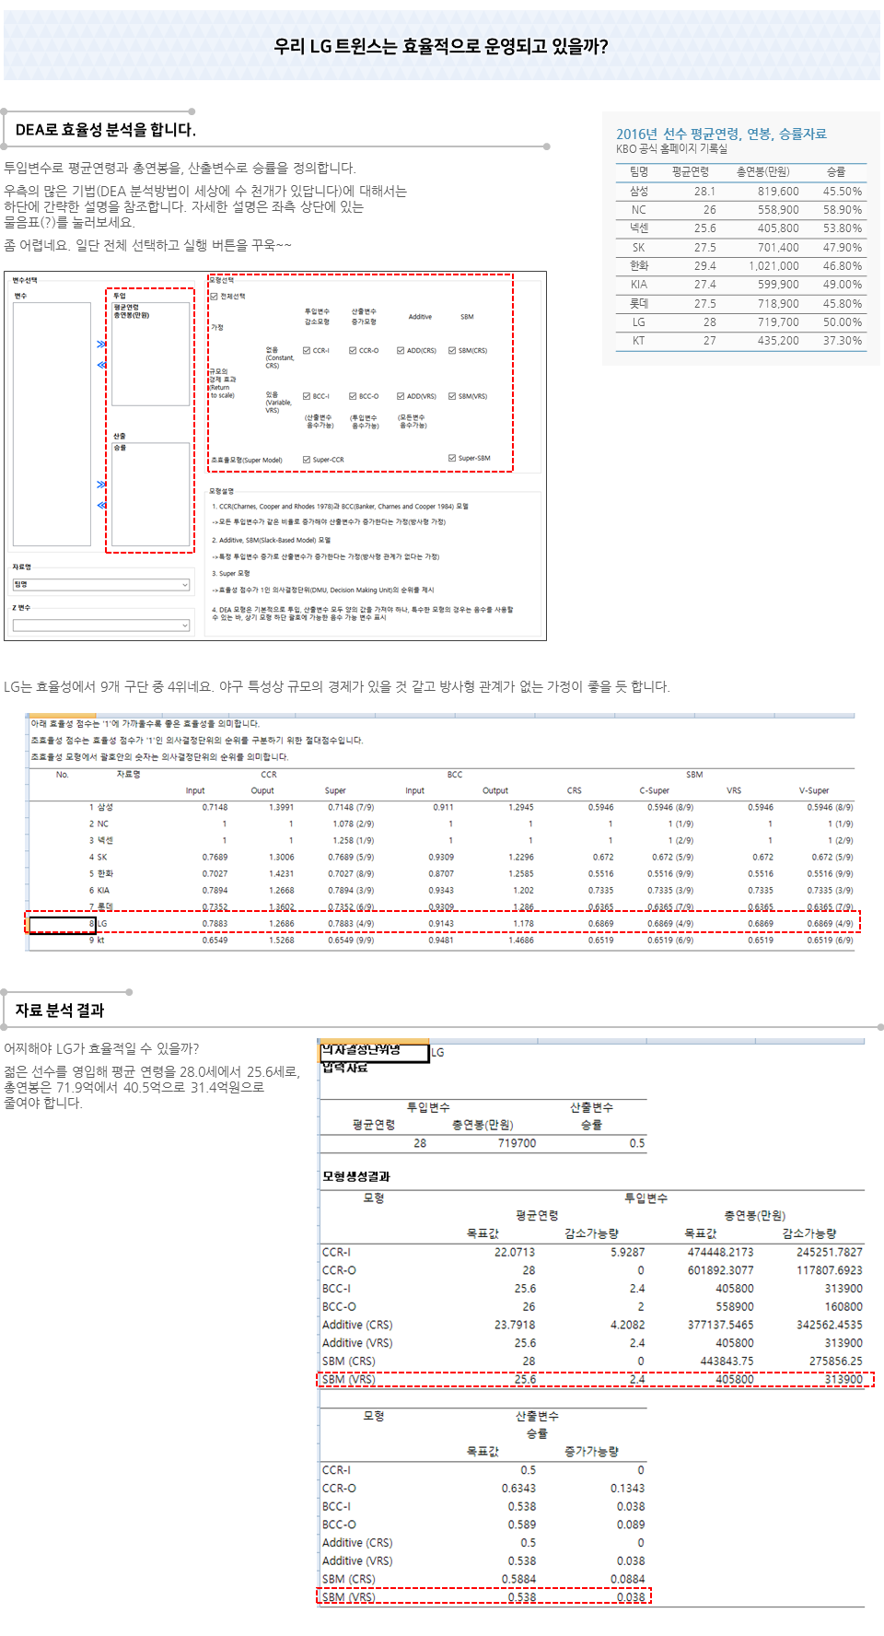Click the 총연봉(만원) header in the 2016 table
This screenshot has width=884, height=1636.
762,172
